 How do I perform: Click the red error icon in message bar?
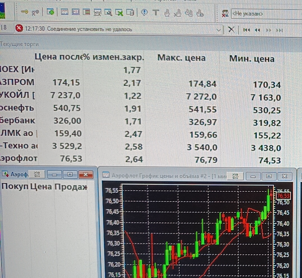(19, 28)
